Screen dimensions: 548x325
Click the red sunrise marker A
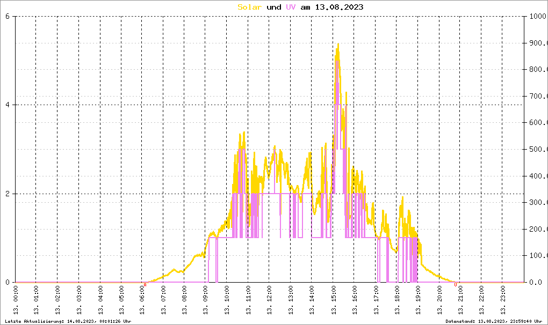coord(145,285)
